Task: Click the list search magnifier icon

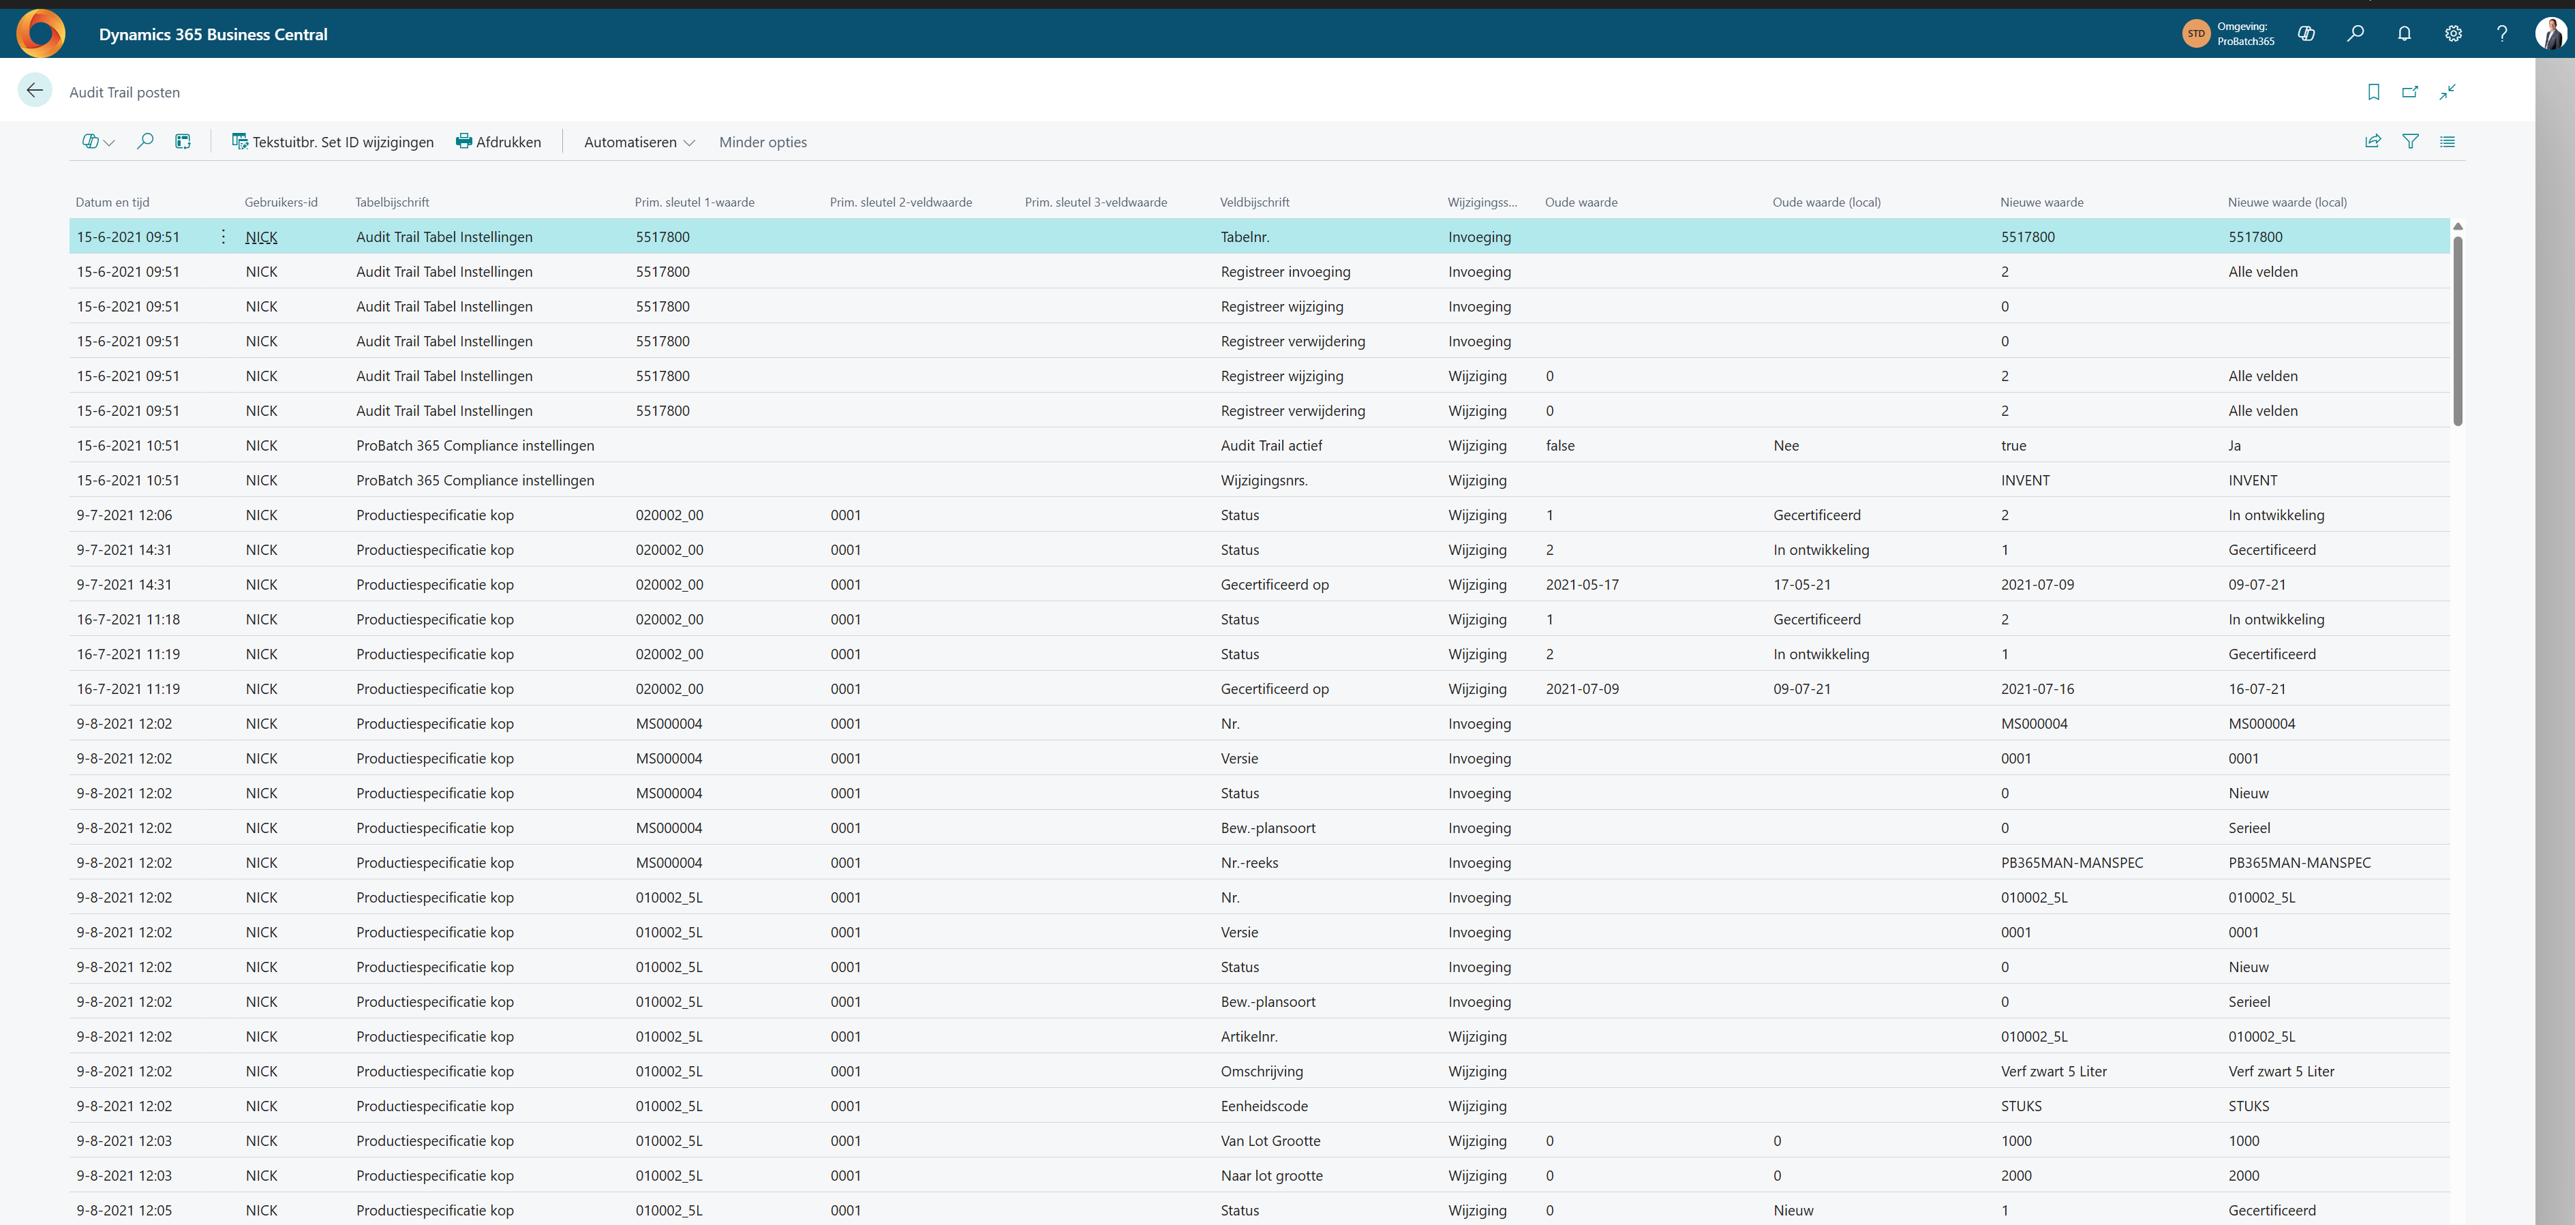Action: click(145, 141)
